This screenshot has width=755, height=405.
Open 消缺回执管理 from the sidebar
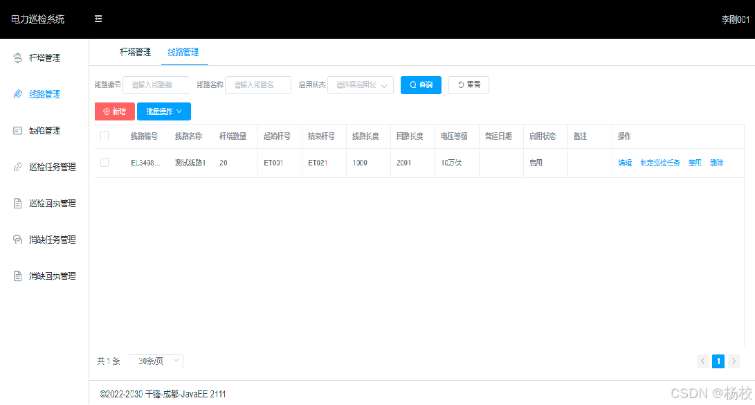point(19,276)
